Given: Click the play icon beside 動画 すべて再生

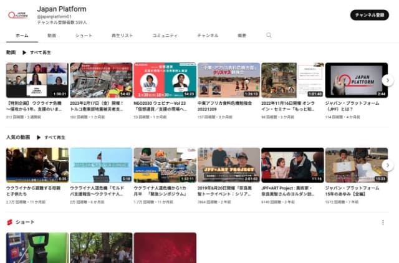Looking at the screenshot, I should coord(24,52).
